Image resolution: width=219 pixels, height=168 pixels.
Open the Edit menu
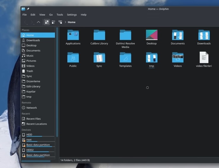coord(33,14)
